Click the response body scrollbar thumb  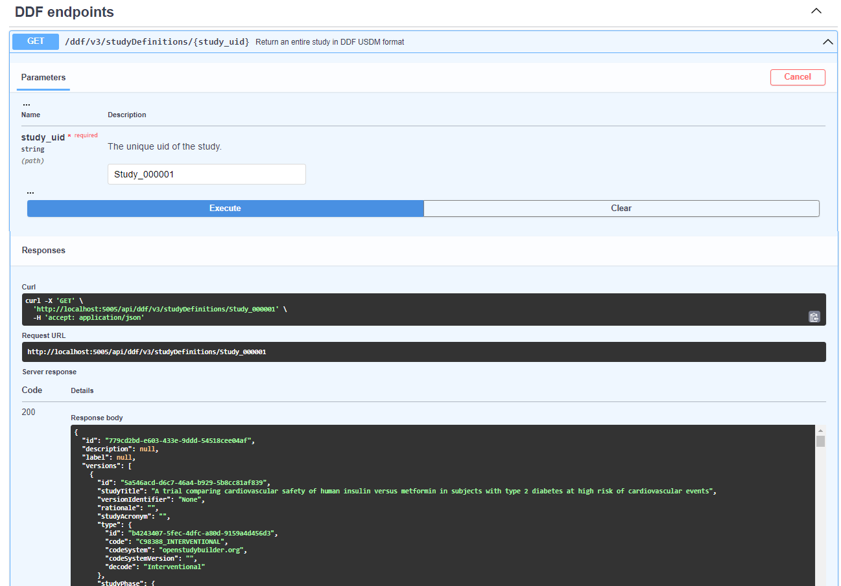(x=820, y=442)
